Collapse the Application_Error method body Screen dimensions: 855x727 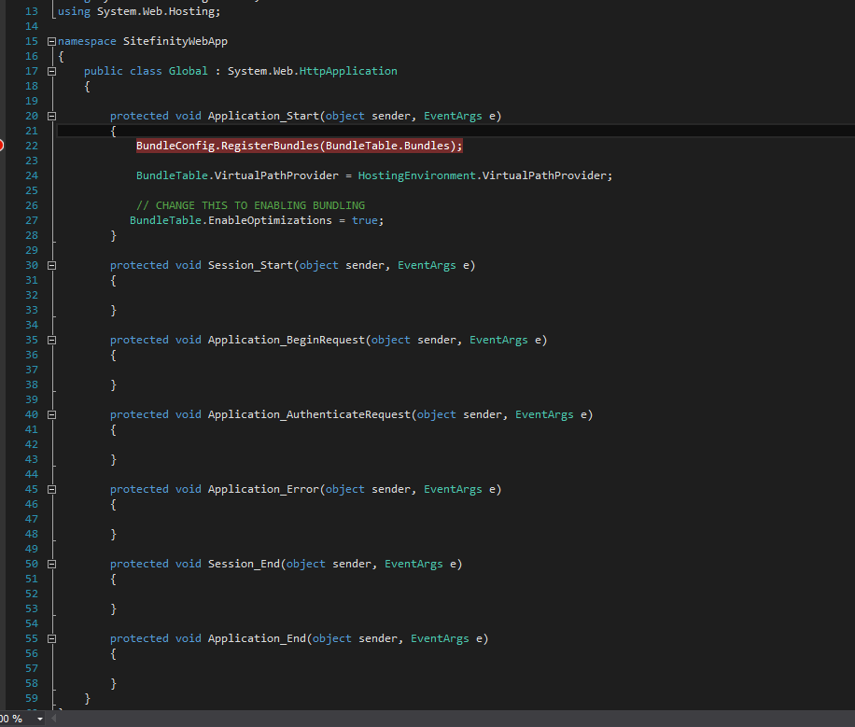(51, 488)
